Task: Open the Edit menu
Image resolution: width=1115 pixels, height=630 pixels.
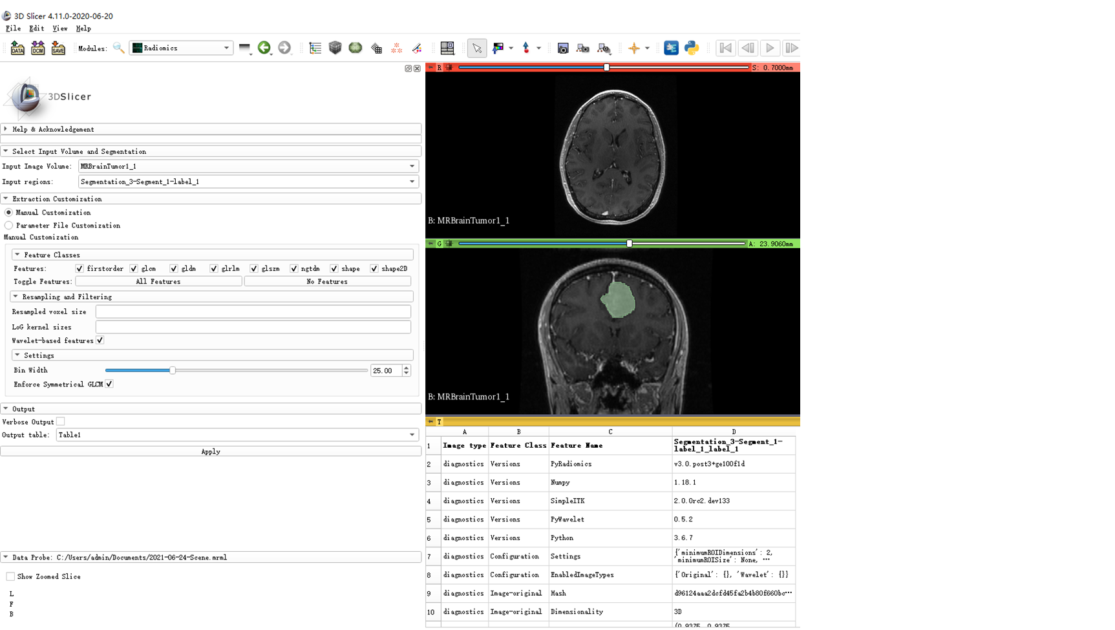Action: (36, 28)
